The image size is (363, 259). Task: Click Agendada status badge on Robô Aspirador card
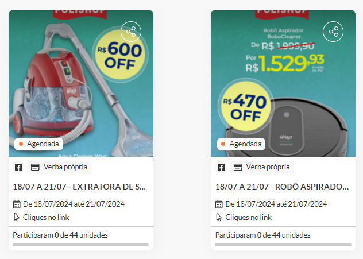(x=241, y=144)
